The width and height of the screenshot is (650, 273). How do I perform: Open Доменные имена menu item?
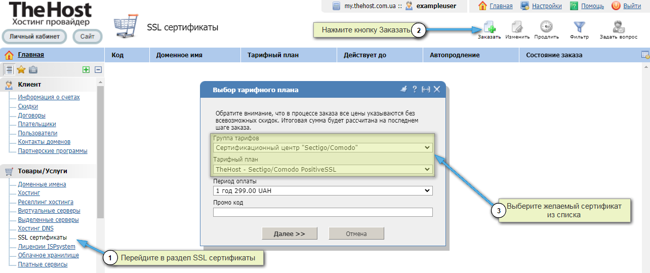coord(42,184)
